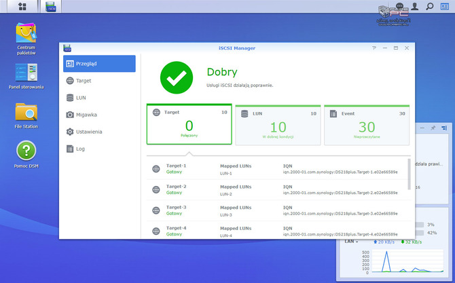This screenshot has height=283, width=455.
Task: Click the globe icon of Target-4 row
Action: [x=156, y=231]
